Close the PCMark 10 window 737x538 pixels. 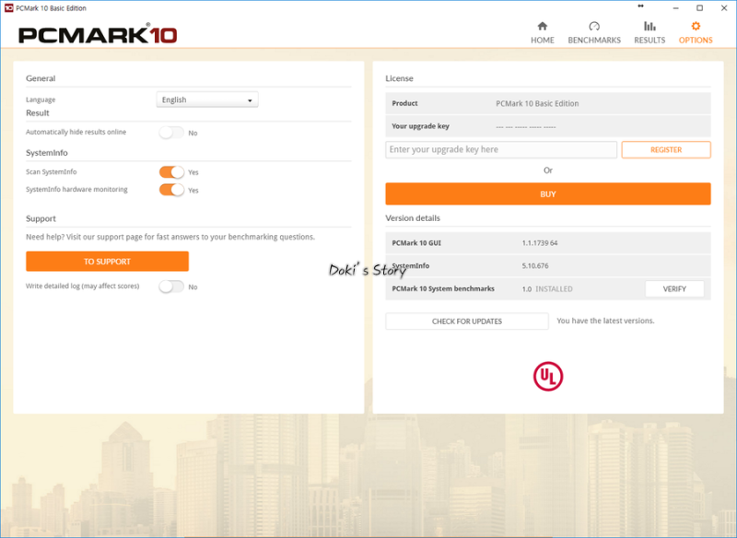click(x=724, y=8)
